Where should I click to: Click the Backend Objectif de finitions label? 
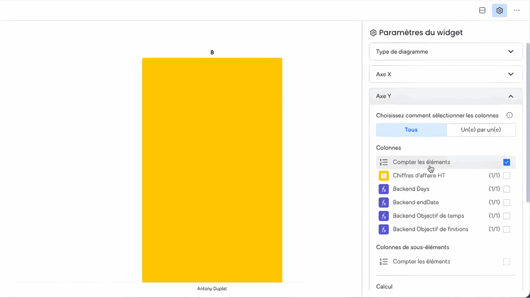pyautogui.click(x=430, y=229)
